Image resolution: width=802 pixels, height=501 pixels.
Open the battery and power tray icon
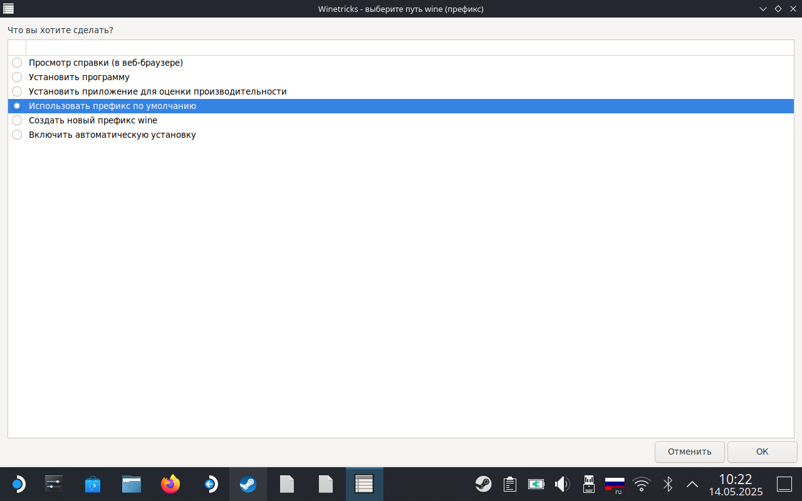click(536, 484)
